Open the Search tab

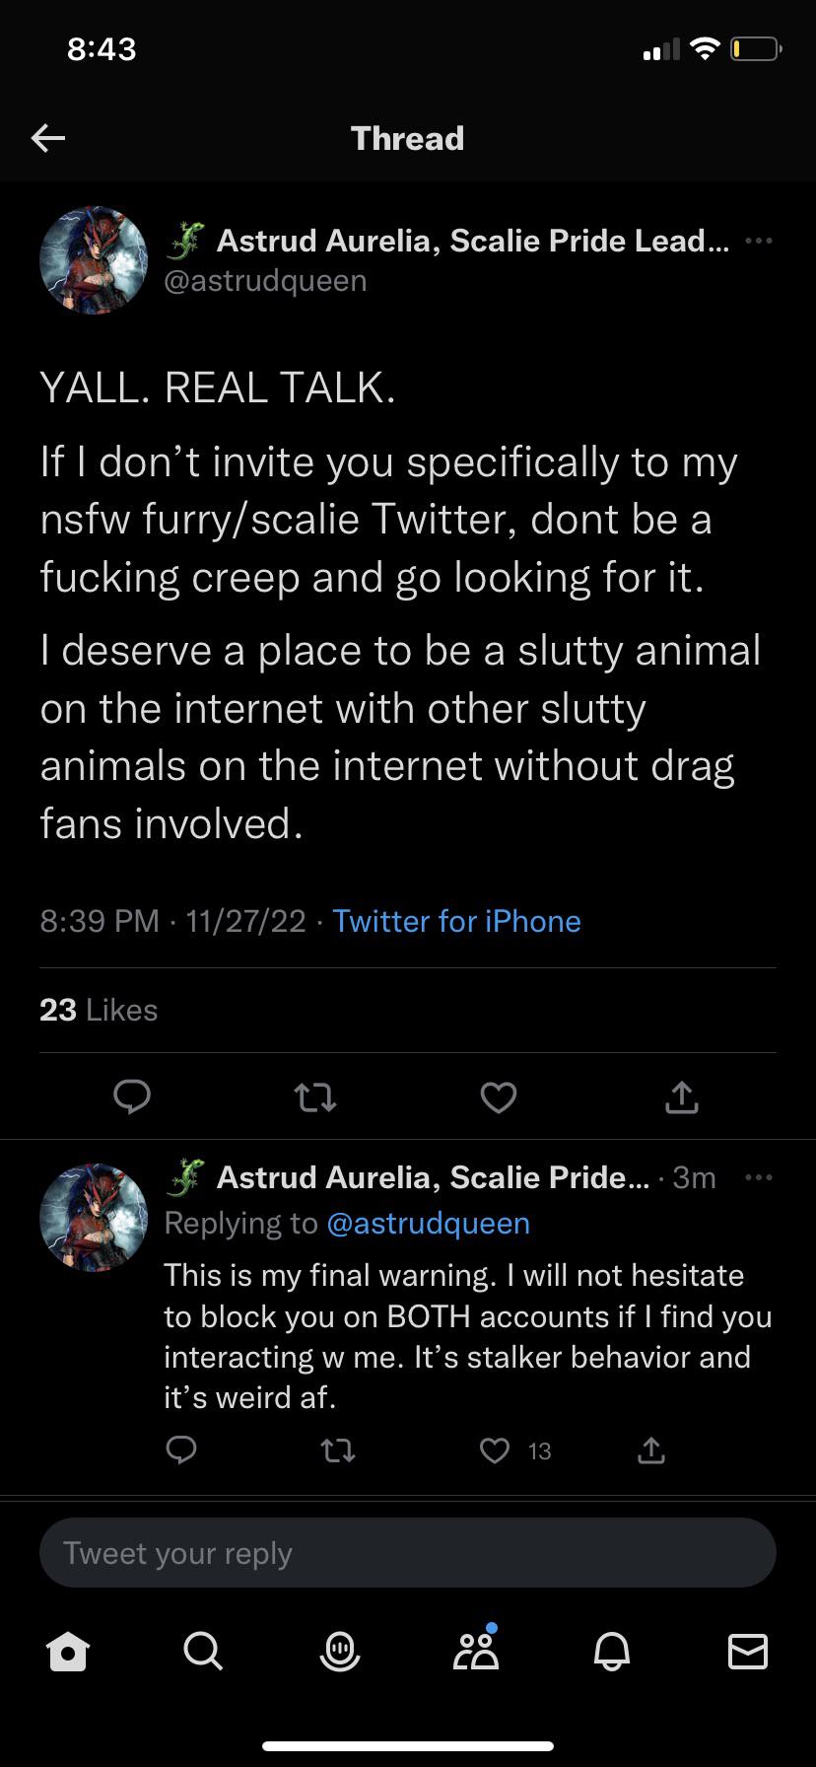tap(203, 1652)
